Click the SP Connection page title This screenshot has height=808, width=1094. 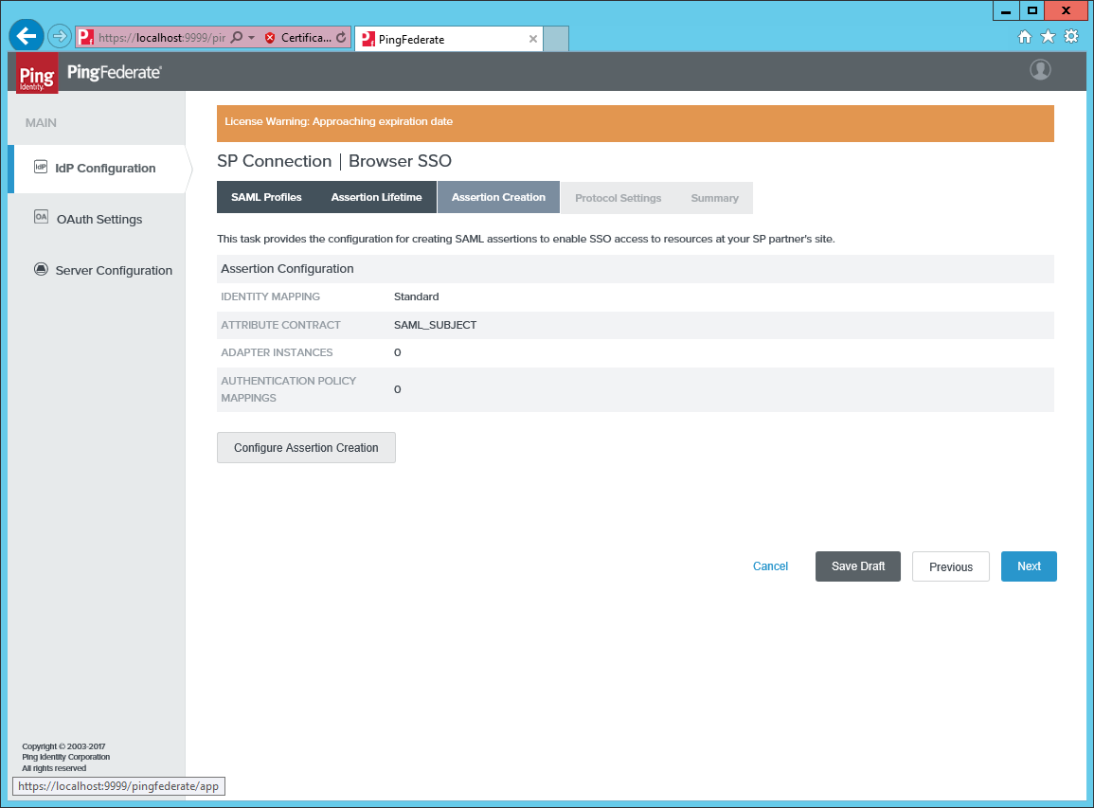[274, 161]
